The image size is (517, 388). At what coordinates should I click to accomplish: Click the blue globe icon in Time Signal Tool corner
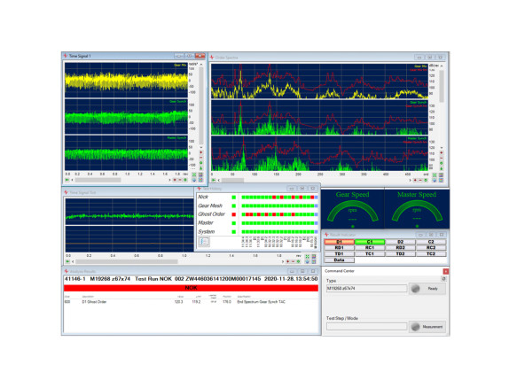(308, 261)
